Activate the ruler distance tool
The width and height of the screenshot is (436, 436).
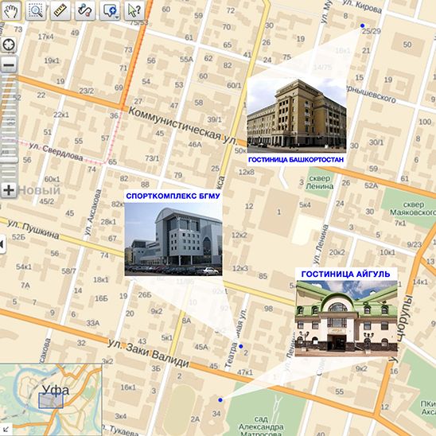tap(60, 11)
